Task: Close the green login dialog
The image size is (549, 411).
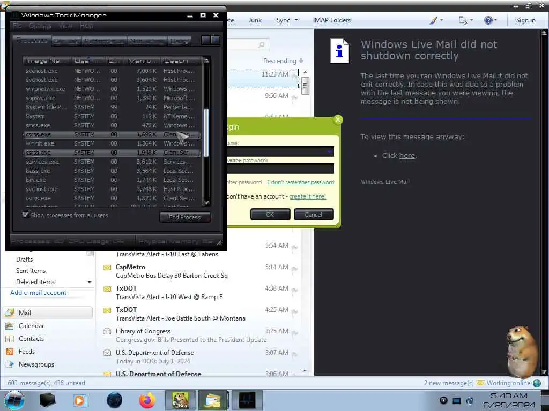Action: click(x=338, y=119)
